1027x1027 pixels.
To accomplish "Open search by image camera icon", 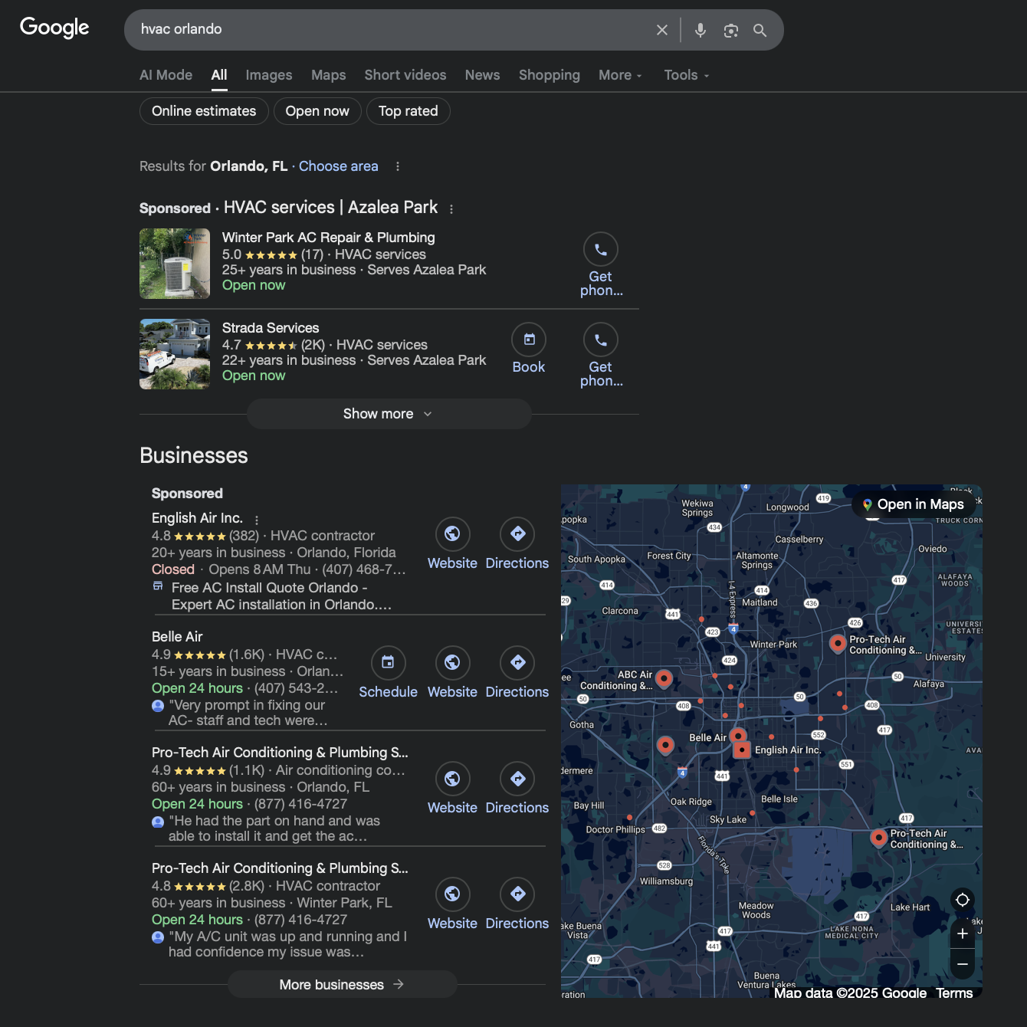I will point(730,30).
